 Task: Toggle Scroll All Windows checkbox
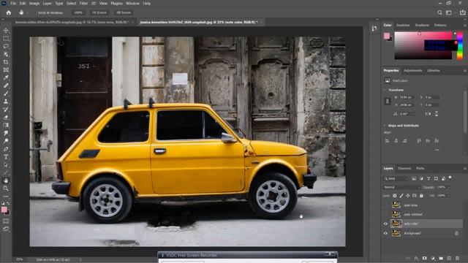(x=36, y=13)
